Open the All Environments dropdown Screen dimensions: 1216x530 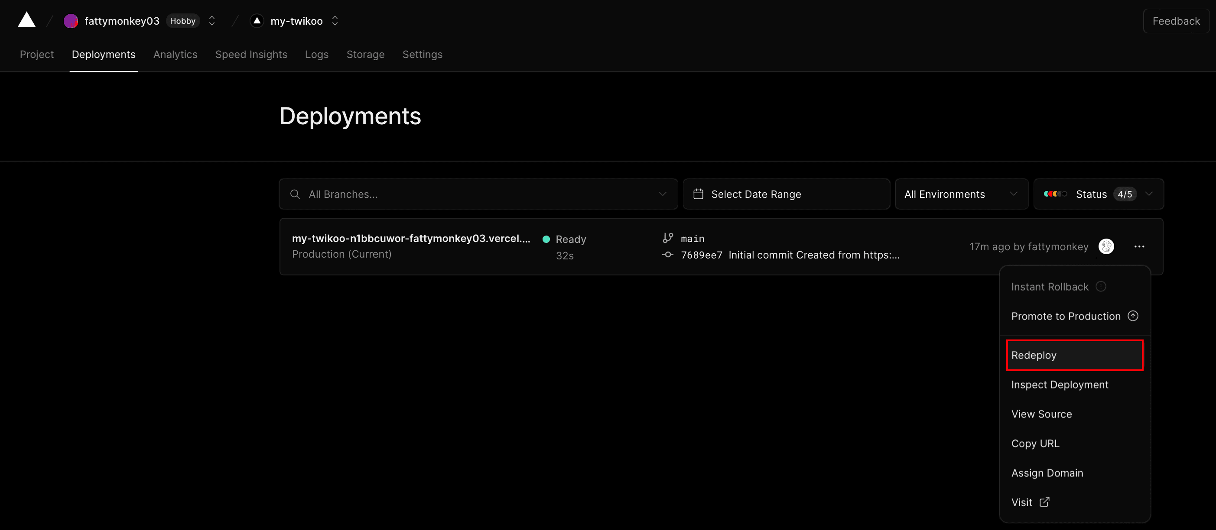click(962, 194)
